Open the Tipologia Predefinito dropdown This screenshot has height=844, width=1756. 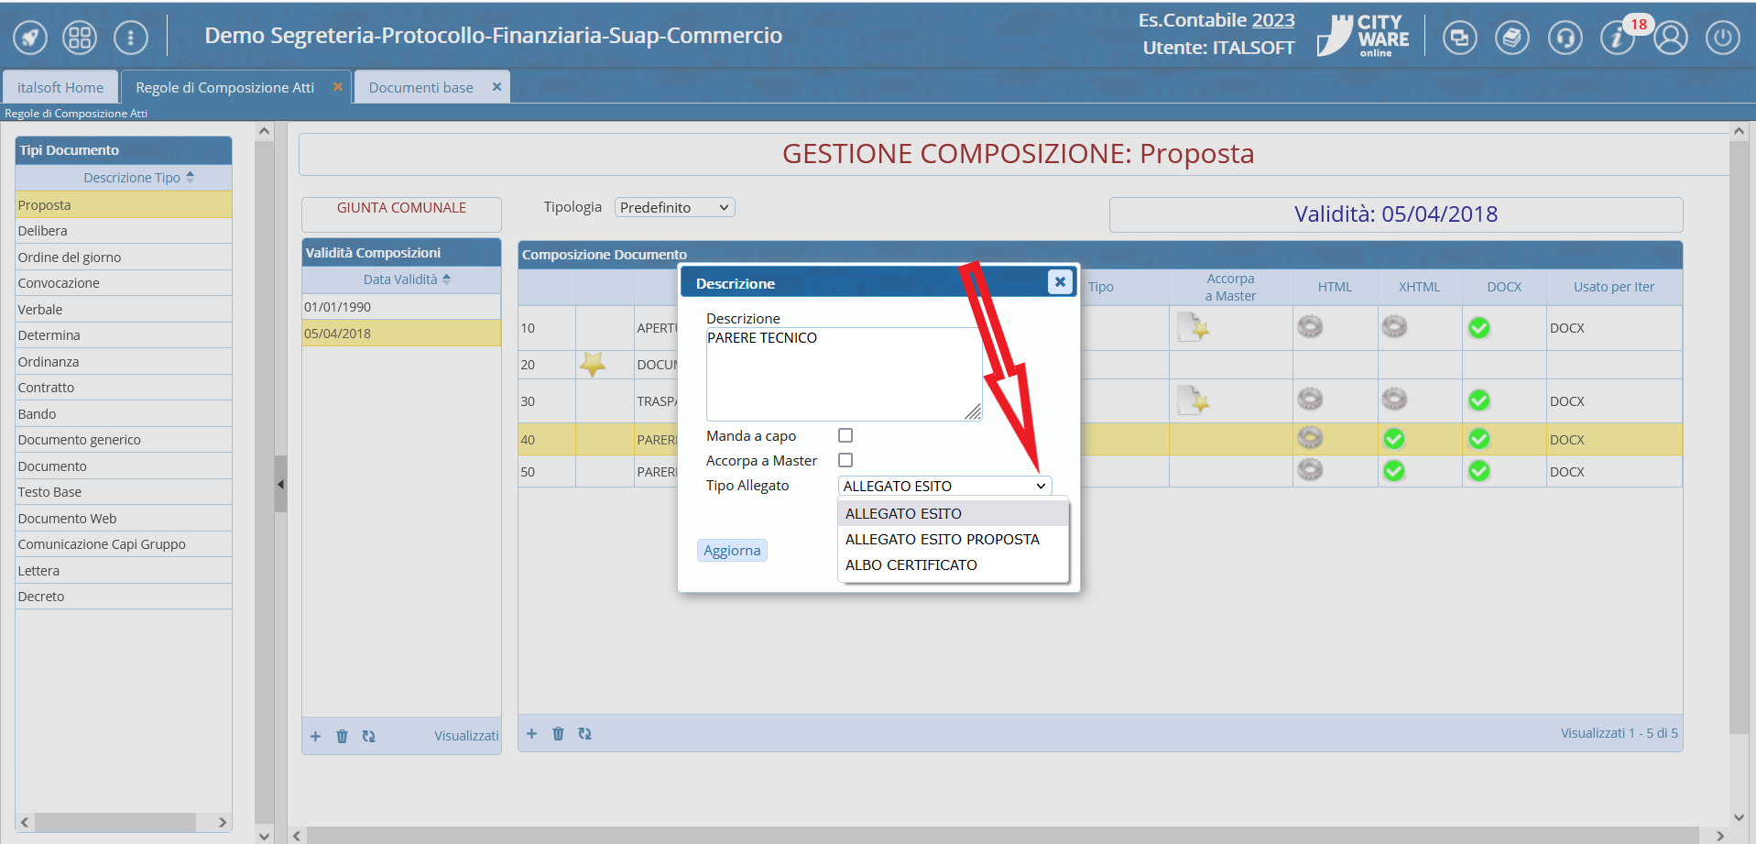[674, 207]
